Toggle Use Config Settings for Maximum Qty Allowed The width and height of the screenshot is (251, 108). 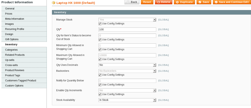pos(100,59)
